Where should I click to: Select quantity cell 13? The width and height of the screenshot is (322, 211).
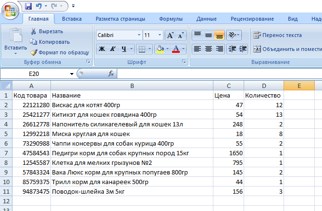coord(264,115)
